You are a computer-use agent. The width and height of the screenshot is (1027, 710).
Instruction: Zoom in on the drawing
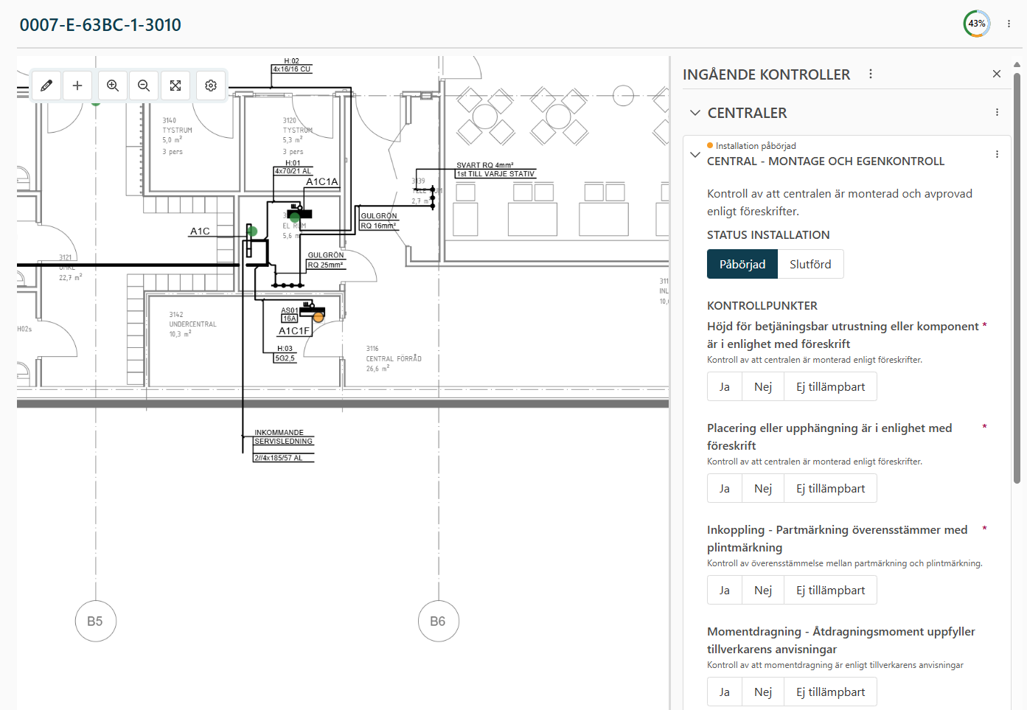[113, 86]
